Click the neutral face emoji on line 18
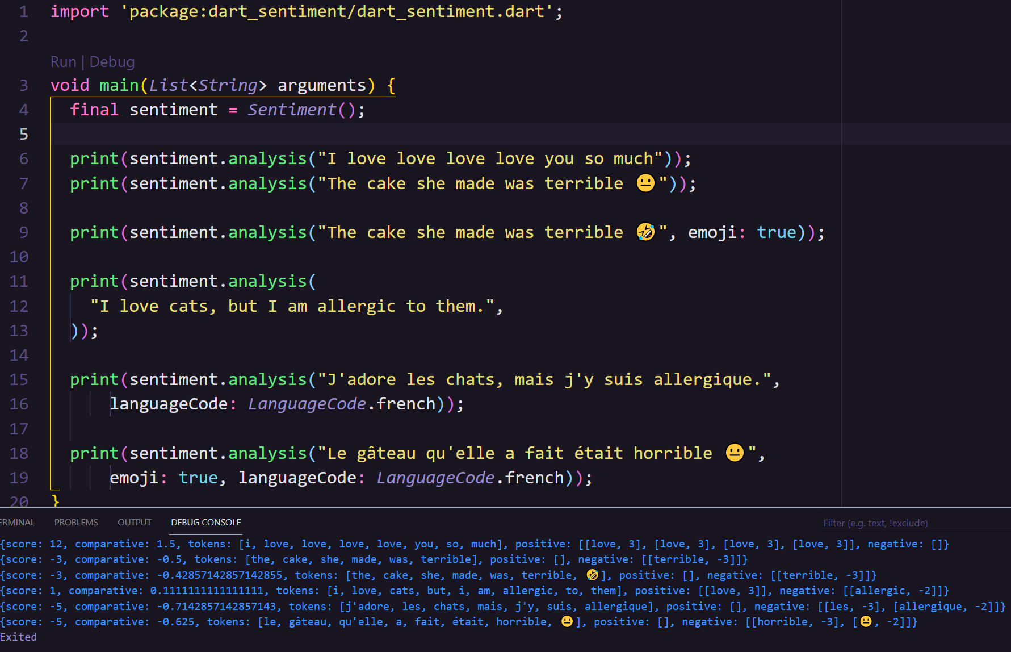This screenshot has height=652, width=1011. coord(735,453)
